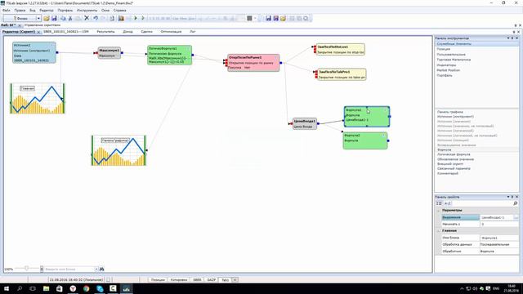The width and height of the screenshot is (523, 294).
Task: Click the yellow folder icon on right toolbar
Action: (284, 18)
